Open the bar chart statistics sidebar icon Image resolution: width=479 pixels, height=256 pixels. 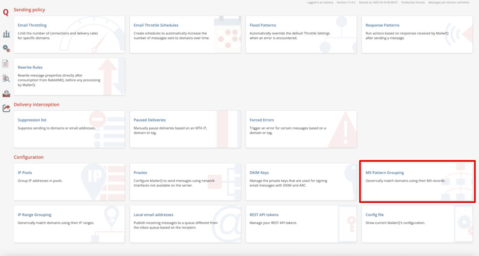(6, 34)
